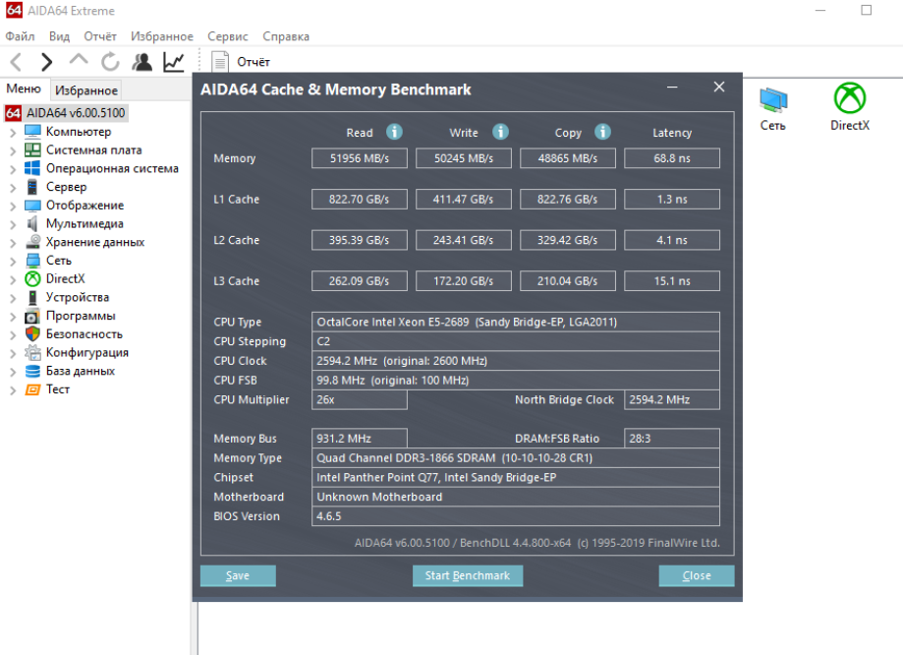Click the L2 Cache Copy value 329.42 GB/s
903x655 pixels.
coord(568,240)
